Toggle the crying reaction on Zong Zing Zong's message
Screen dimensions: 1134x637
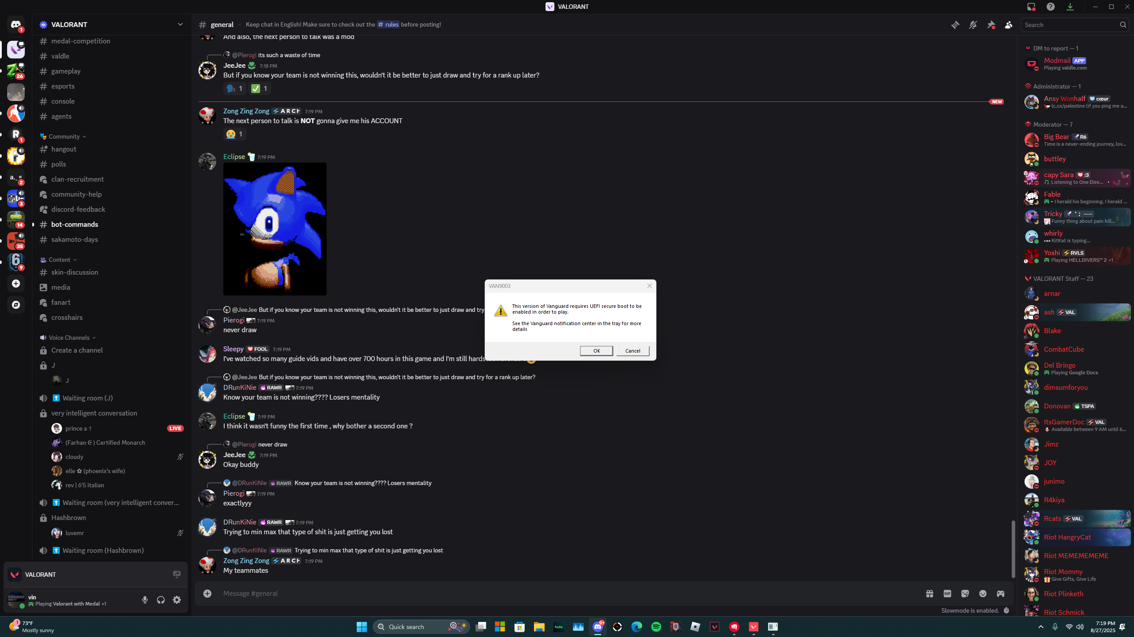click(234, 134)
